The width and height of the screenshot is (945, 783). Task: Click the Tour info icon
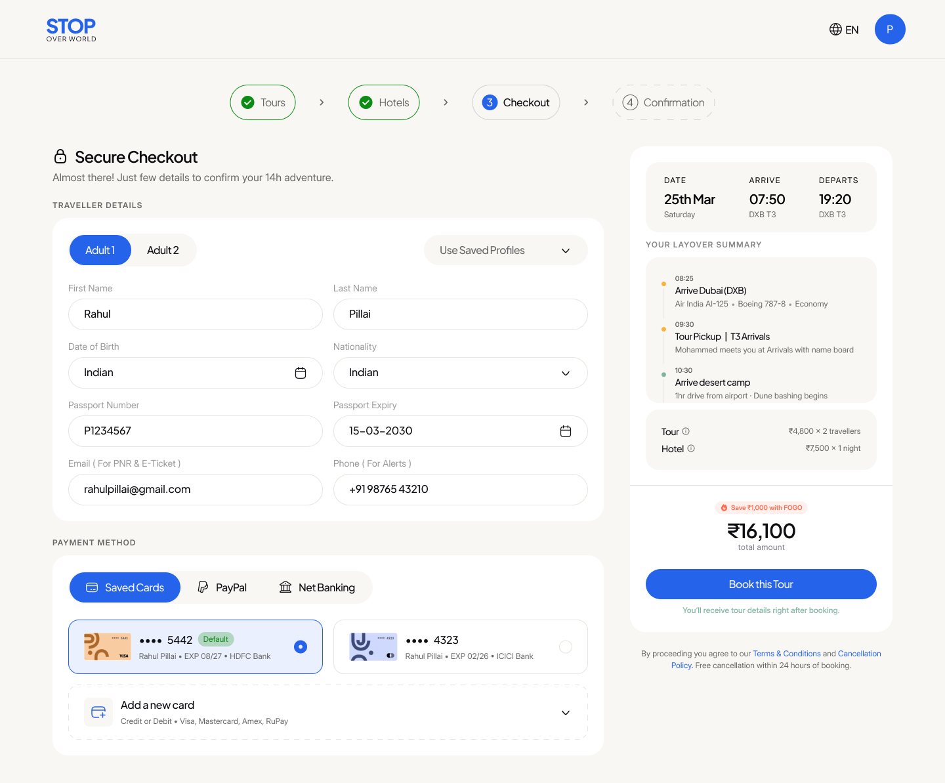[686, 431]
